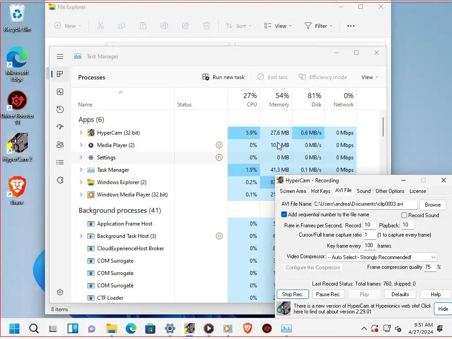Image resolution: width=452 pixels, height=339 pixels.
Task: Click the Copy icon in File Explorer toolbar
Action: coord(122,26)
